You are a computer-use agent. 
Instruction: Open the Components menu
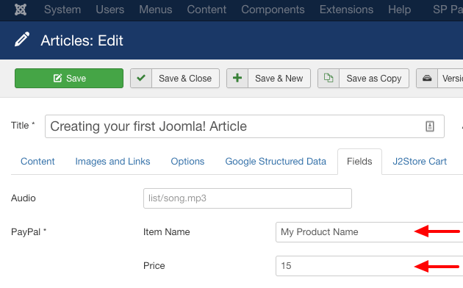click(x=273, y=10)
